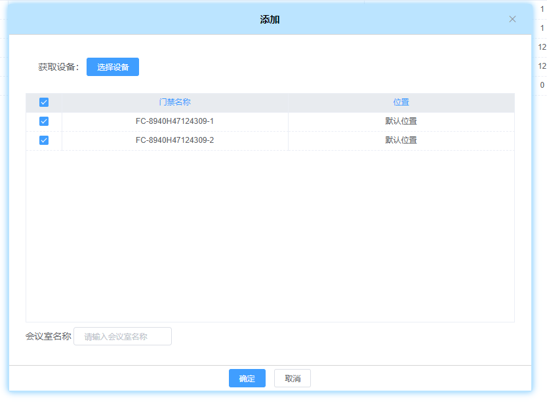The width and height of the screenshot is (547, 407).
Task: Uncheck the FC-8940H47124309-2 row checkbox
Action: (x=44, y=140)
